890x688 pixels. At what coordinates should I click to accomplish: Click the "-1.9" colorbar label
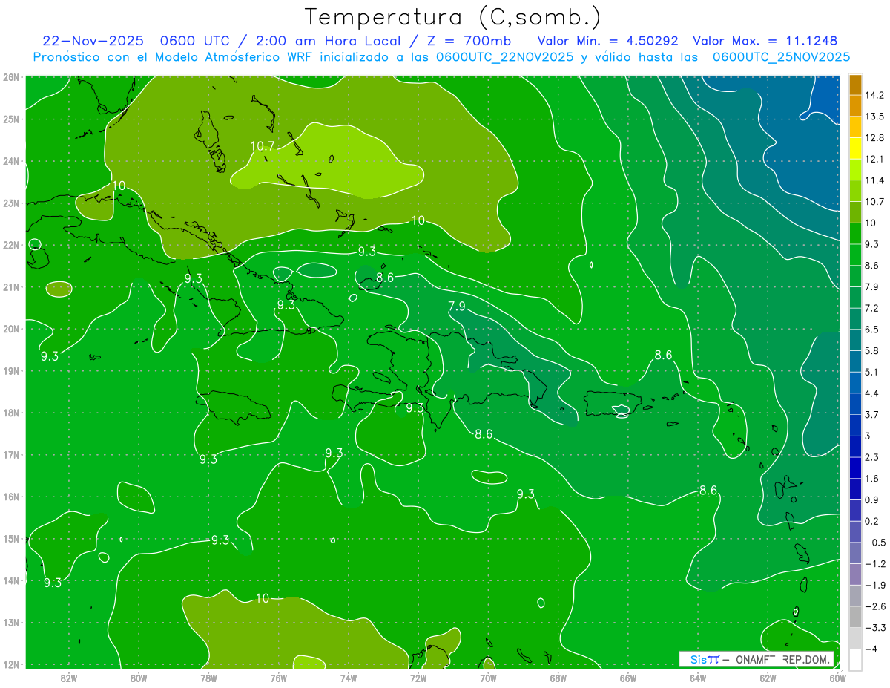click(x=874, y=585)
